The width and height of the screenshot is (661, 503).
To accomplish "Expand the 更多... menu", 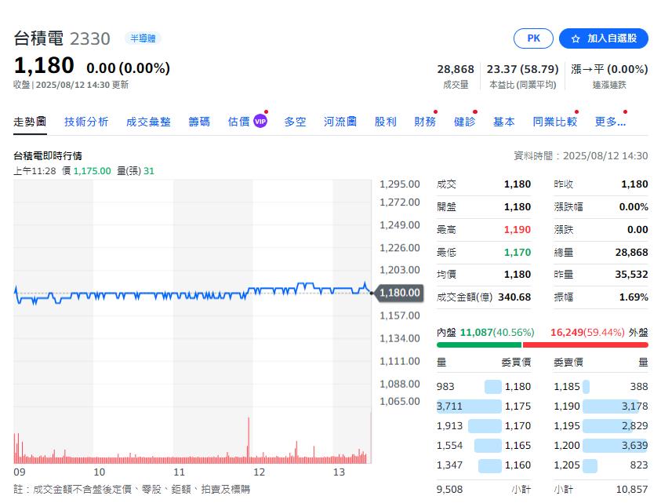I will point(610,122).
